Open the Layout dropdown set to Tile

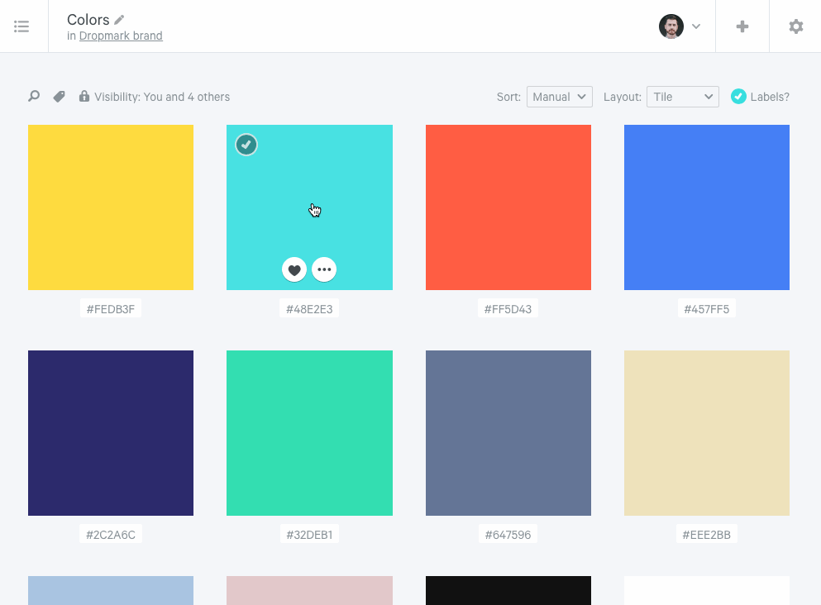683,97
